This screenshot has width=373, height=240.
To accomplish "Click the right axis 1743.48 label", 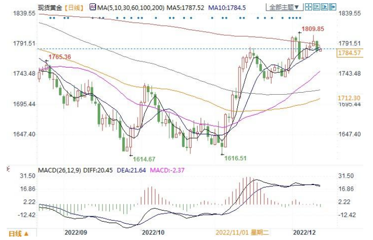I will click(x=349, y=73).
